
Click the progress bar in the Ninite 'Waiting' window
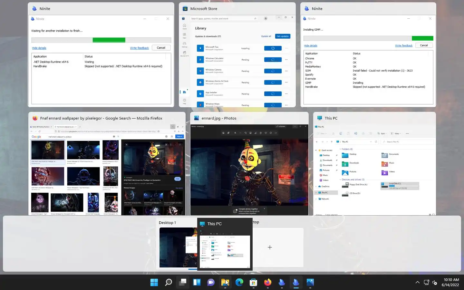[101, 40]
